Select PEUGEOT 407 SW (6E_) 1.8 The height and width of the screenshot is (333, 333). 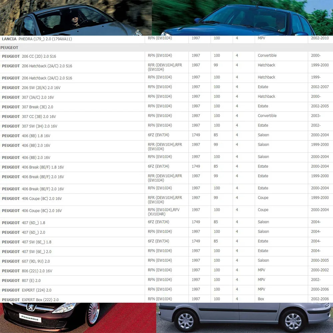coord(27,242)
